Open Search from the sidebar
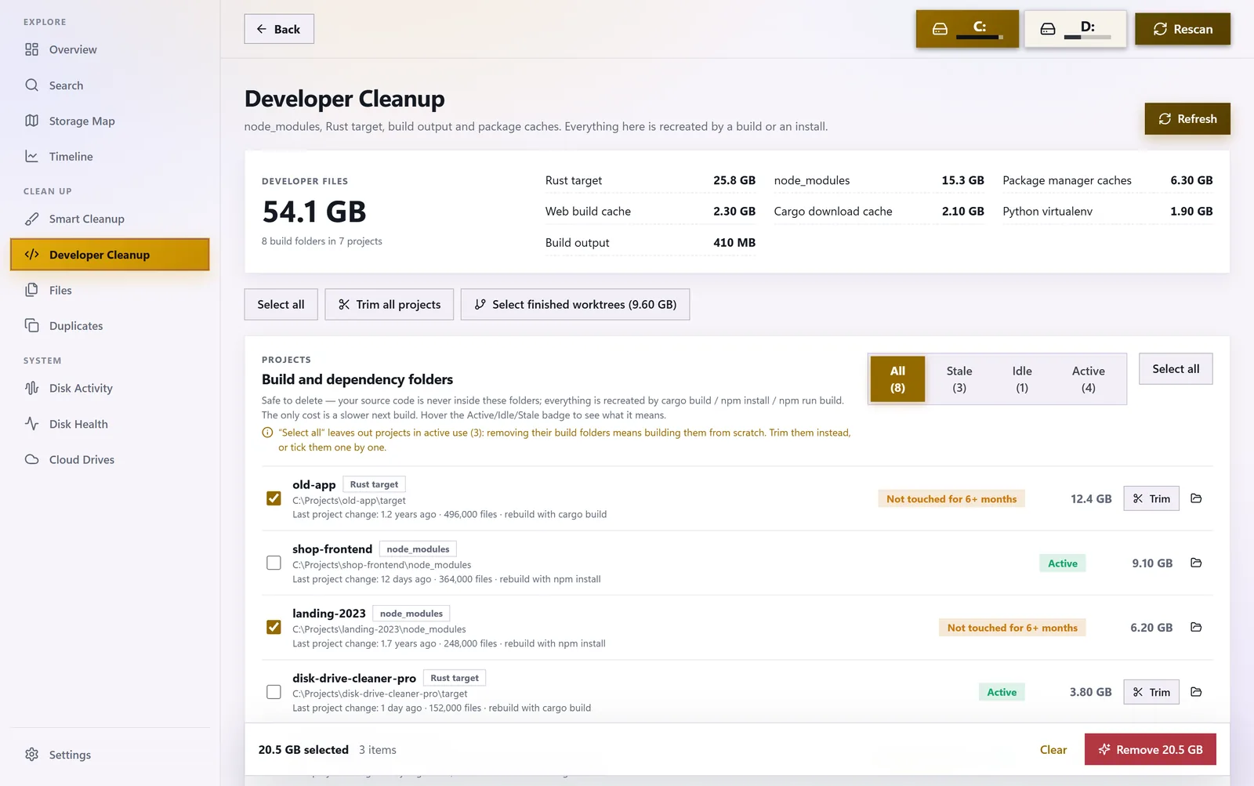This screenshot has width=1254, height=786. [x=110, y=85]
